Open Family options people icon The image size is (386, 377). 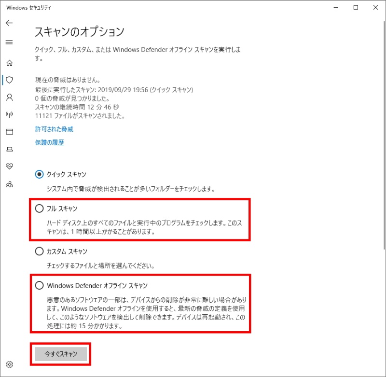point(9,184)
